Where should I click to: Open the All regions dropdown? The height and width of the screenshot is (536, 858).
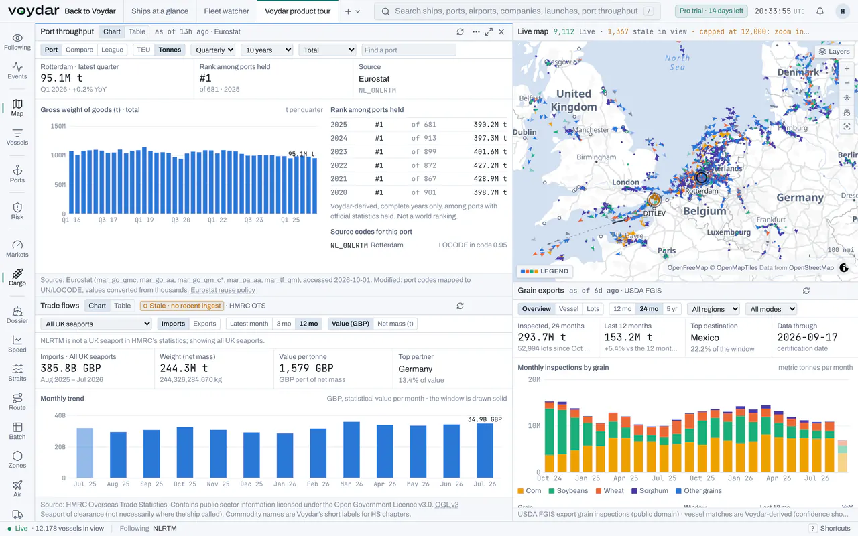point(713,309)
